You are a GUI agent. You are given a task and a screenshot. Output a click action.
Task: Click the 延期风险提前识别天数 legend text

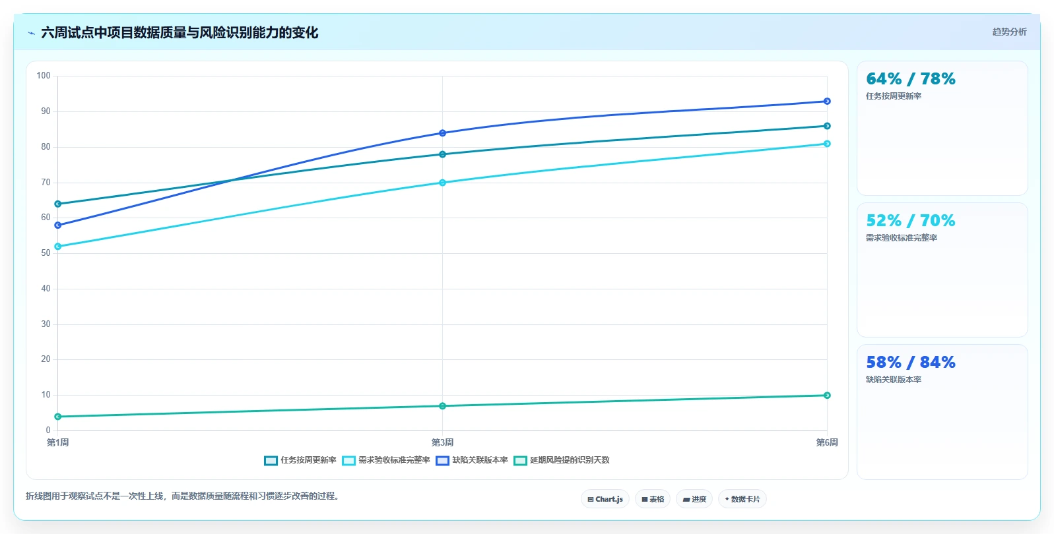coord(570,460)
